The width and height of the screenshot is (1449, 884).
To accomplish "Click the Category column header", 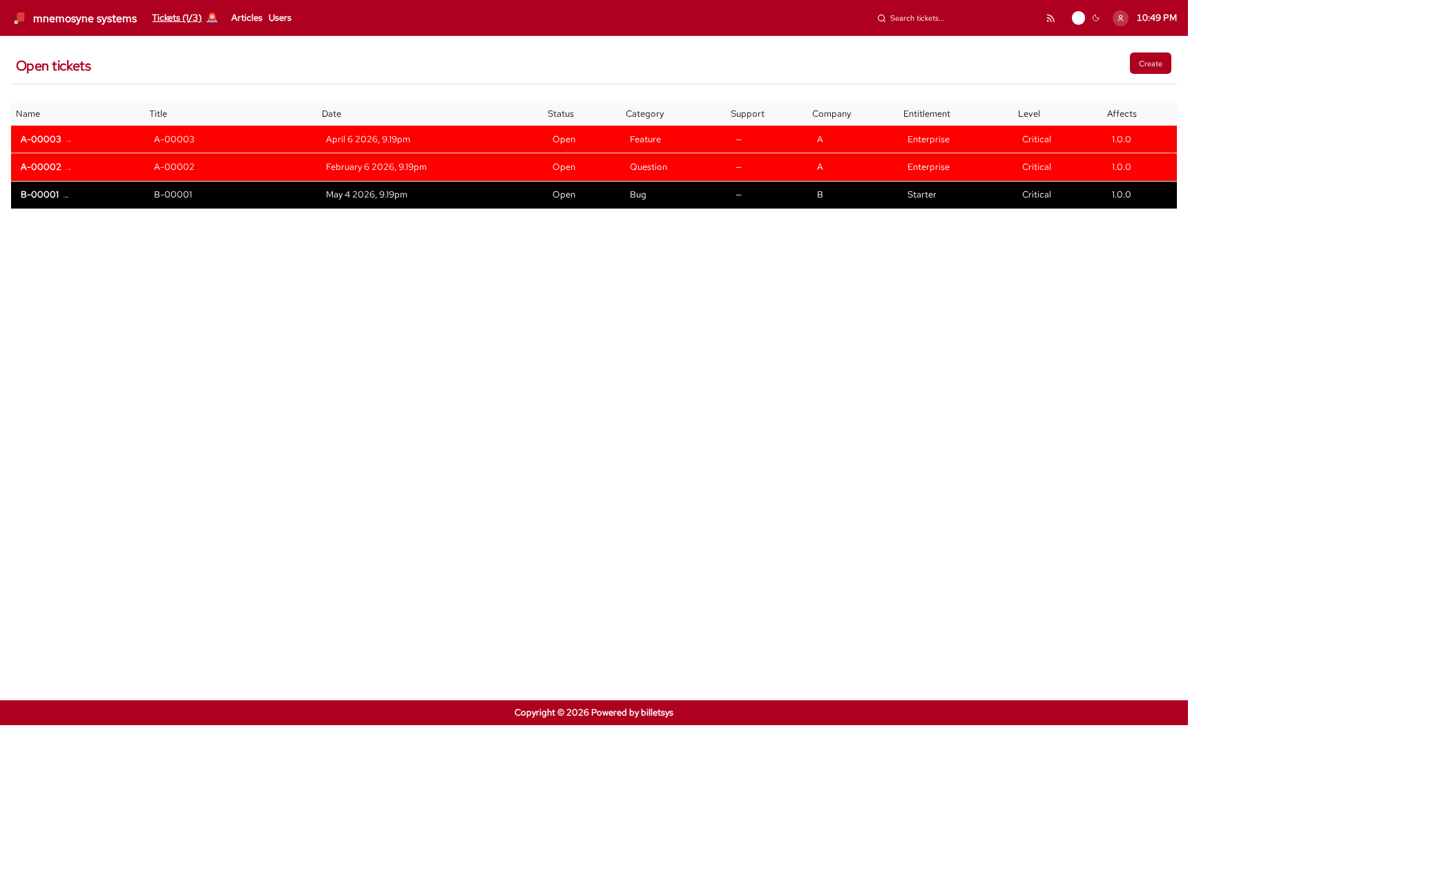I will coord(644,114).
